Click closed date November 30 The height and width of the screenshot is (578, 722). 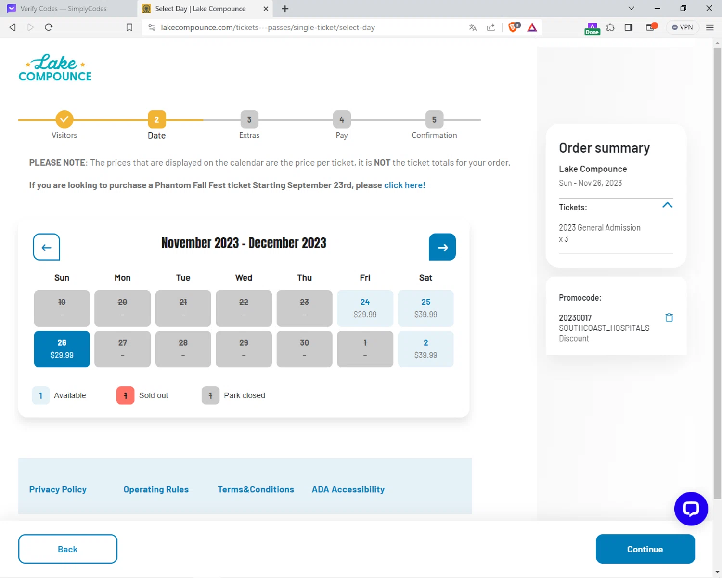click(304, 349)
